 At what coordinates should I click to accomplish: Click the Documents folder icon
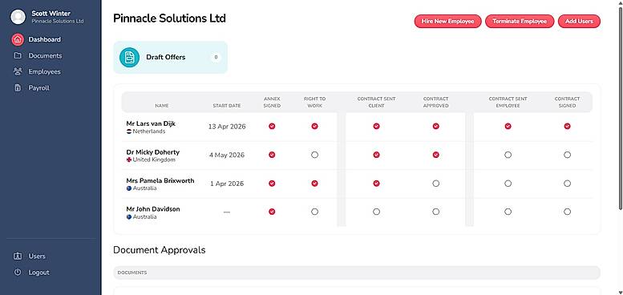pyautogui.click(x=18, y=55)
